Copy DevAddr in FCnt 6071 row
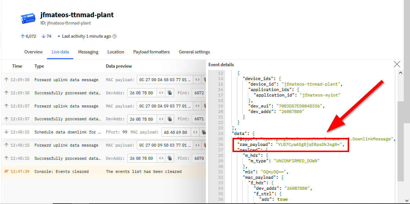410x204 pixels. pos(170,119)
